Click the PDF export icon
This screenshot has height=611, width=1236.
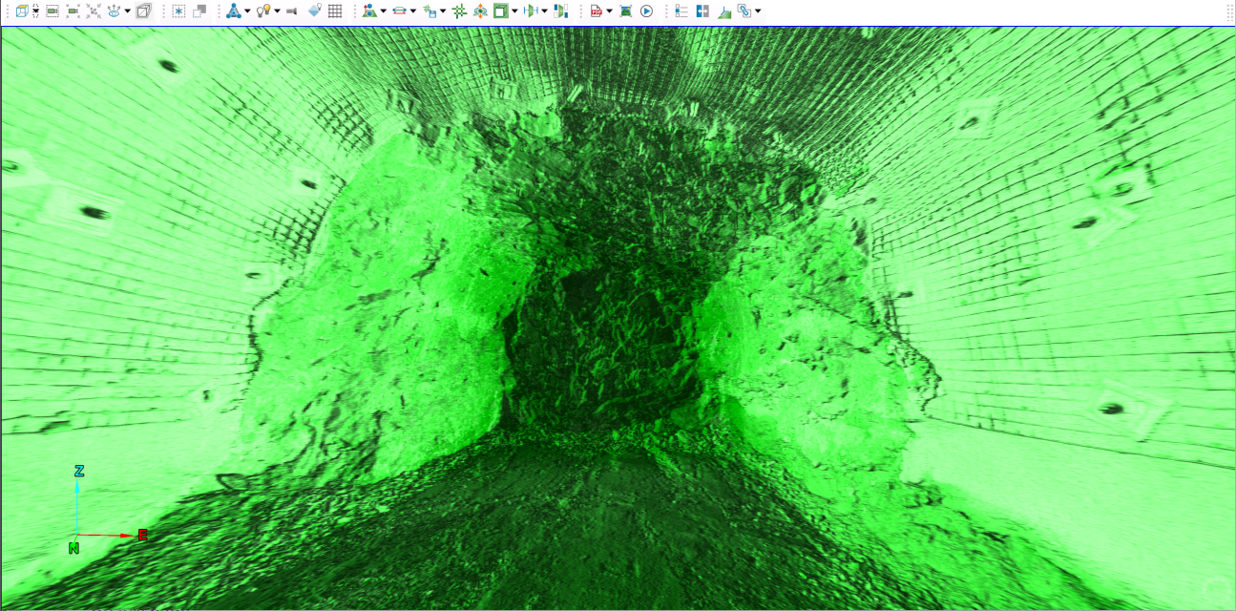point(597,11)
